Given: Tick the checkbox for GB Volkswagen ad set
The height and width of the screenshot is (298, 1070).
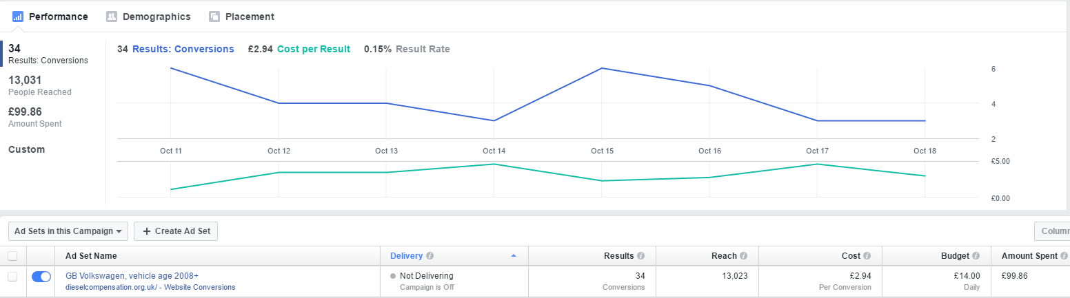Looking at the screenshot, I should (12, 276).
